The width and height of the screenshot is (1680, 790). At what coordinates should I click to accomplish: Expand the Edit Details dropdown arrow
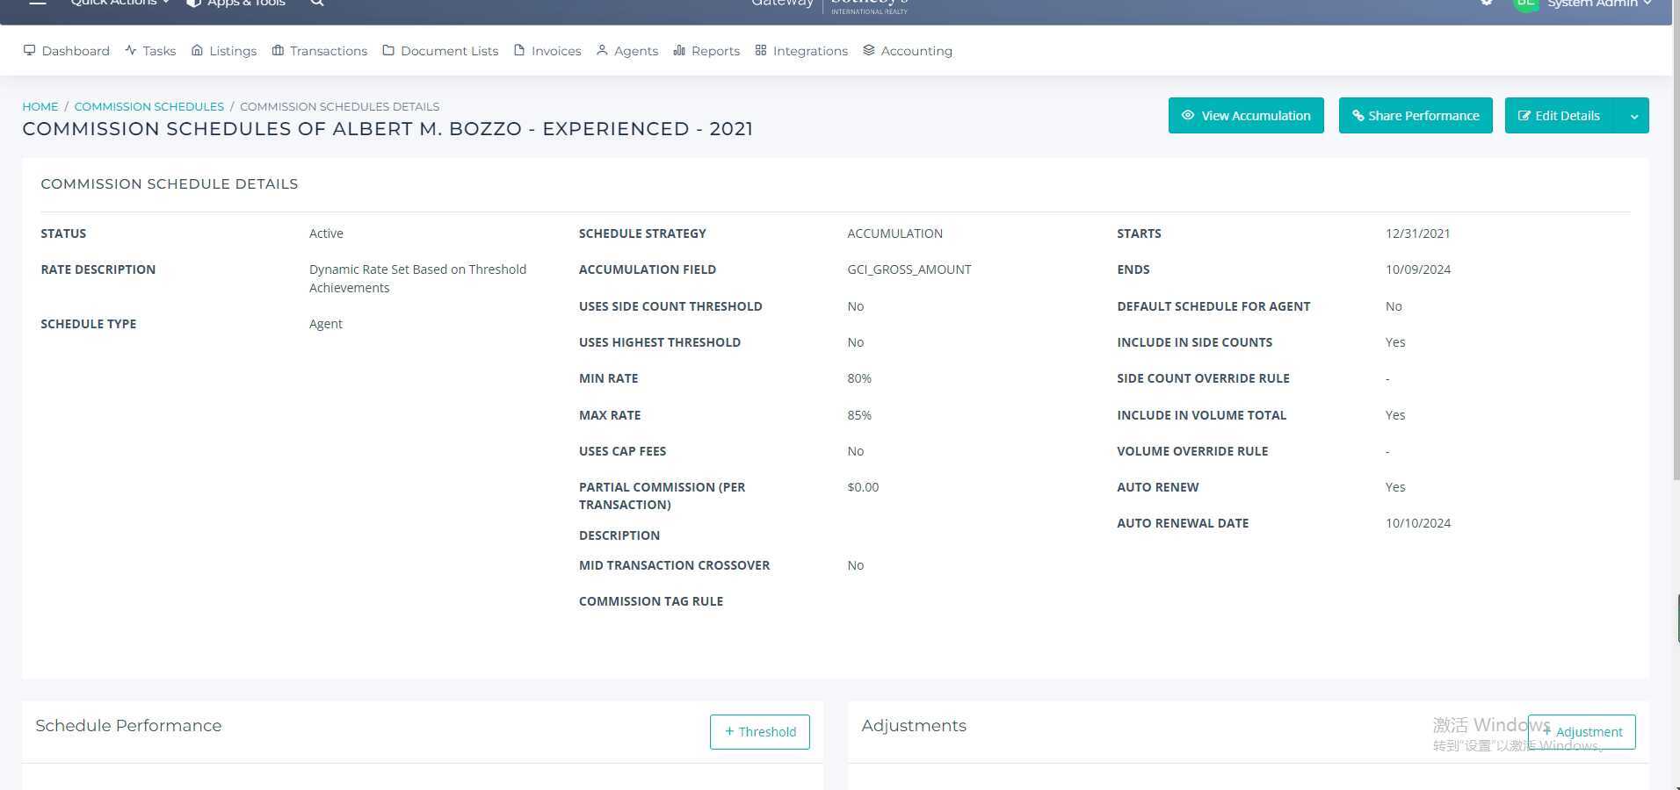(1633, 117)
